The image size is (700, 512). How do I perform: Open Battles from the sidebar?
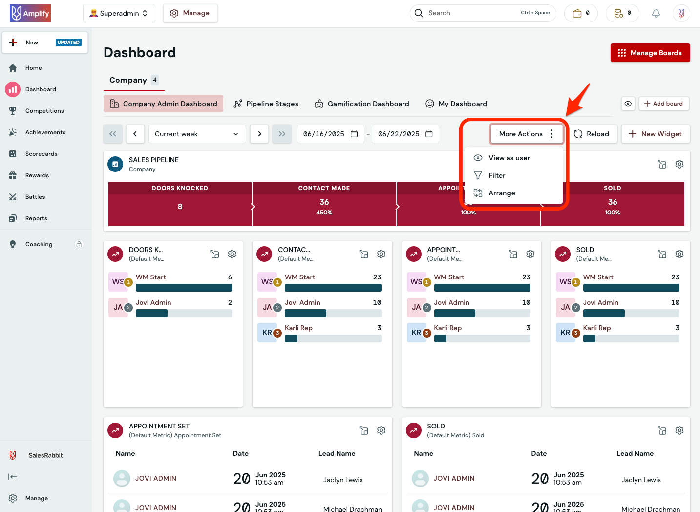pos(35,197)
